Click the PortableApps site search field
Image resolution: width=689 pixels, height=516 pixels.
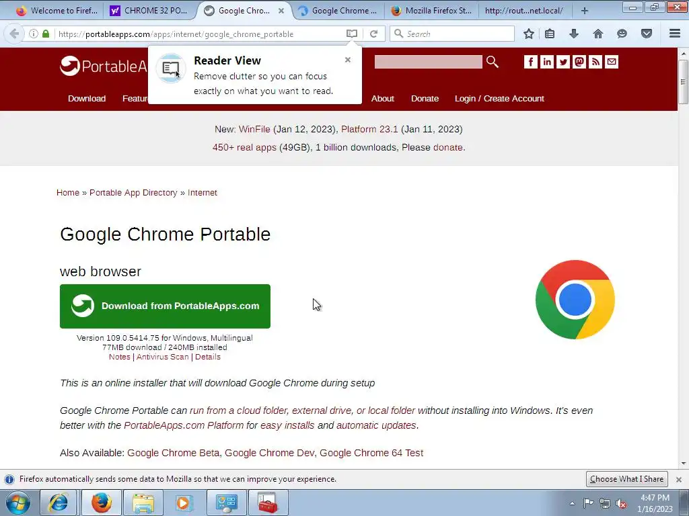tap(428, 62)
